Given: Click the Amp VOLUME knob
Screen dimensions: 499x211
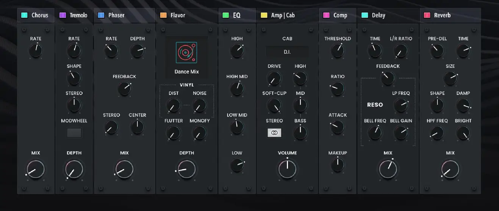Looking at the screenshot, I should [287, 169].
